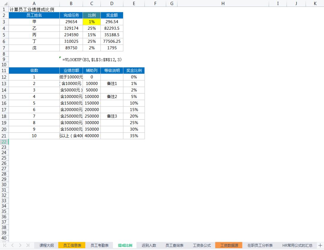This screenshot has height=250, width=324.
Task: Jump to the first sheet using navigation arrow
Action: click(5, 245)
